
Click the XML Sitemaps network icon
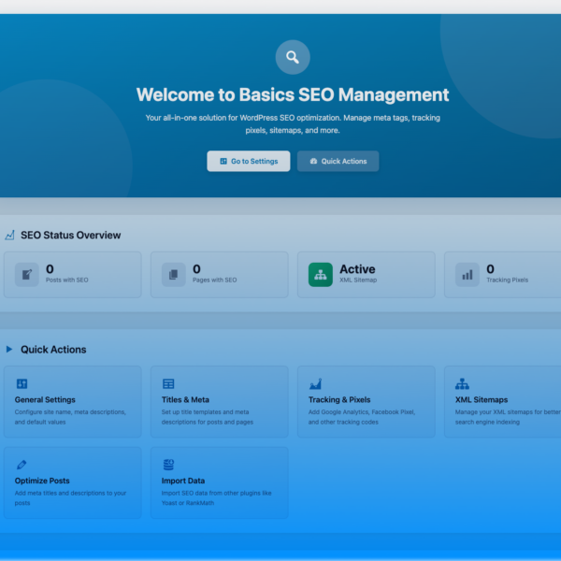click(462, 384)
